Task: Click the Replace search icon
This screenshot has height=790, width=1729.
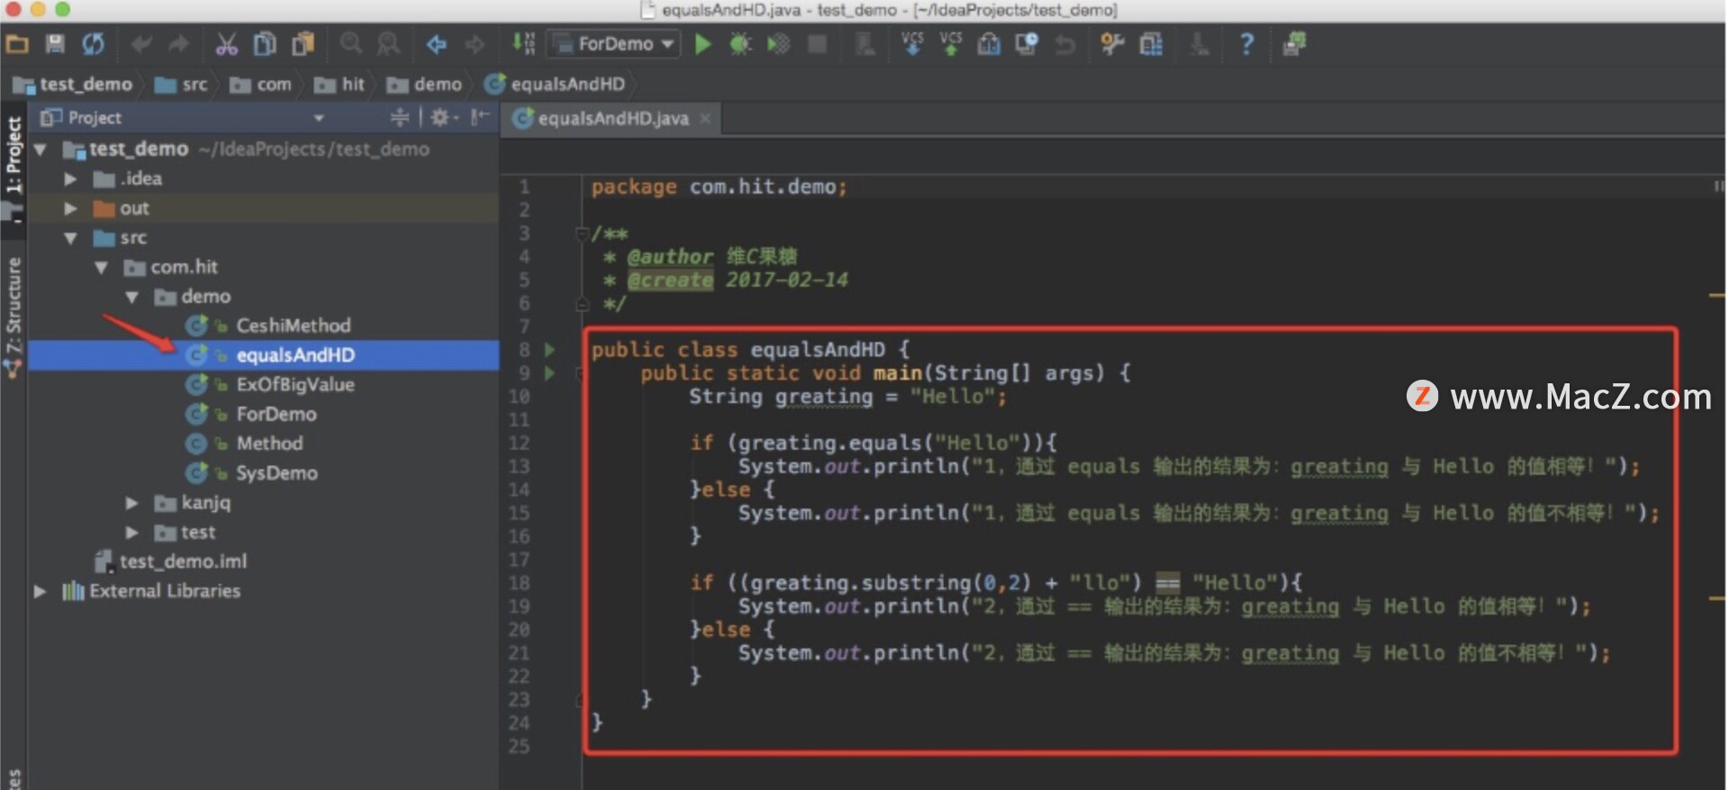Action: (x=389, y=44)
